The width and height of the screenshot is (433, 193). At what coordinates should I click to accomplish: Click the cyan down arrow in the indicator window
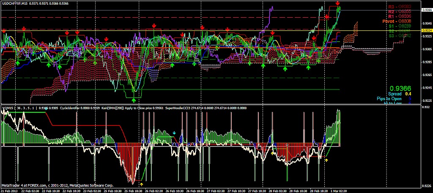tap(174, 133)
